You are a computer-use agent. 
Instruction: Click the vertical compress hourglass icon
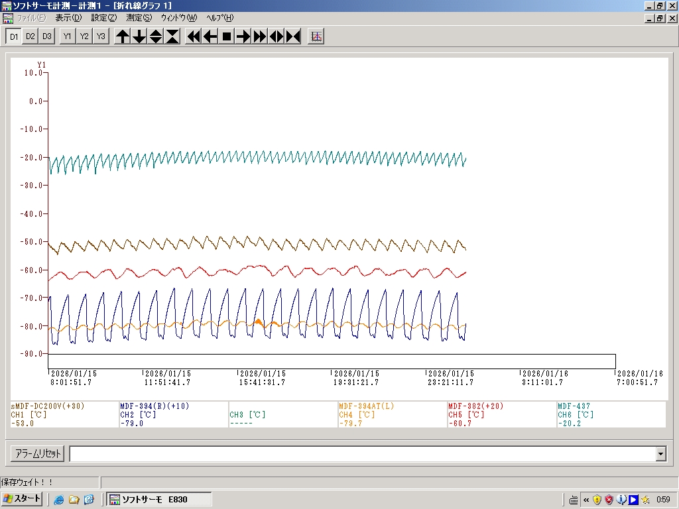172,36
